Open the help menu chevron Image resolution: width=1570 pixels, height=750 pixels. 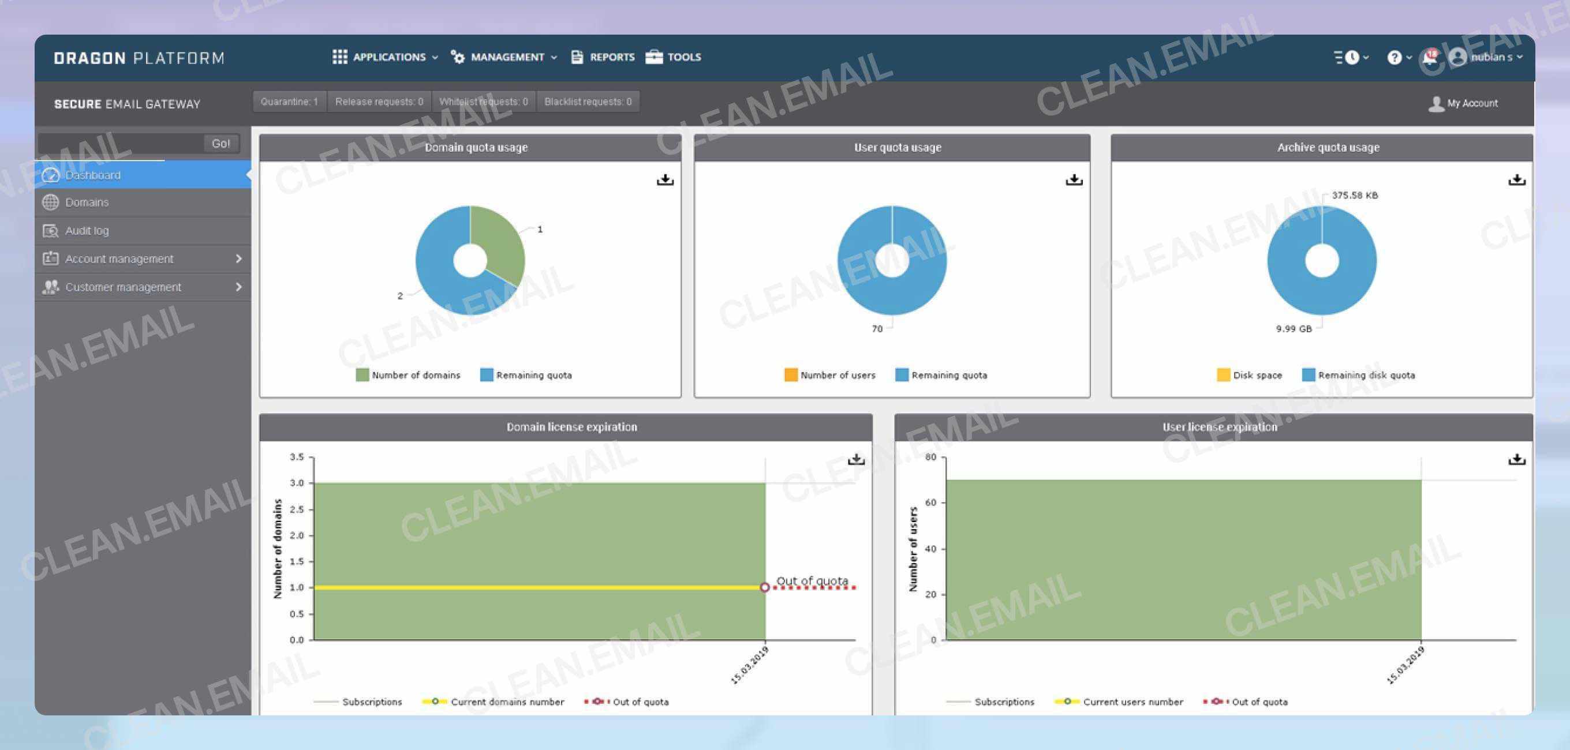click(x=1408, y=57)
